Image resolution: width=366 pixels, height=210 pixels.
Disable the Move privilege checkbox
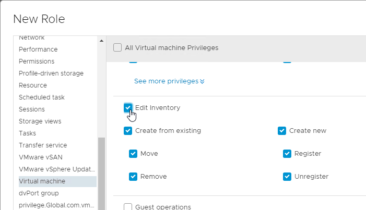tap(133, 154)
